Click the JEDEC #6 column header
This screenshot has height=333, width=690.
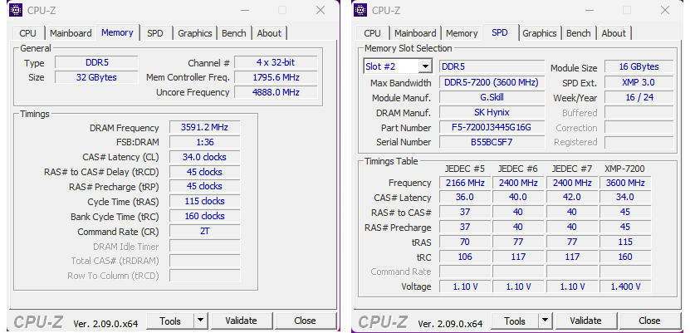click(518, 169)
